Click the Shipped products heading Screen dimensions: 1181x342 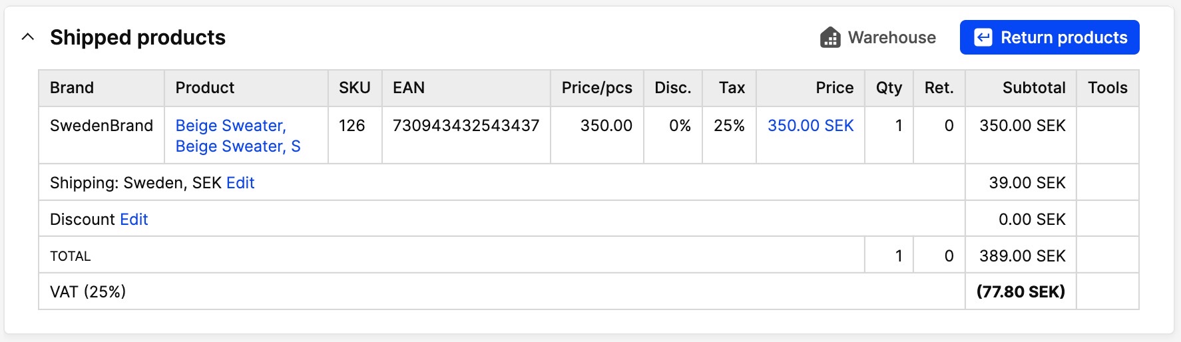click(138, 37)
